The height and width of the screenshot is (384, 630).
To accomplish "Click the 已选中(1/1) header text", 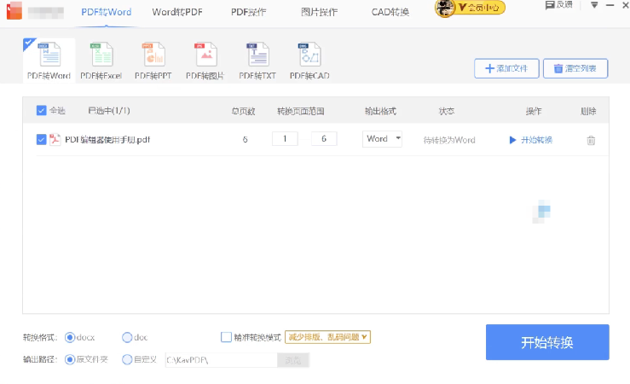I will (x=109, y=110).
